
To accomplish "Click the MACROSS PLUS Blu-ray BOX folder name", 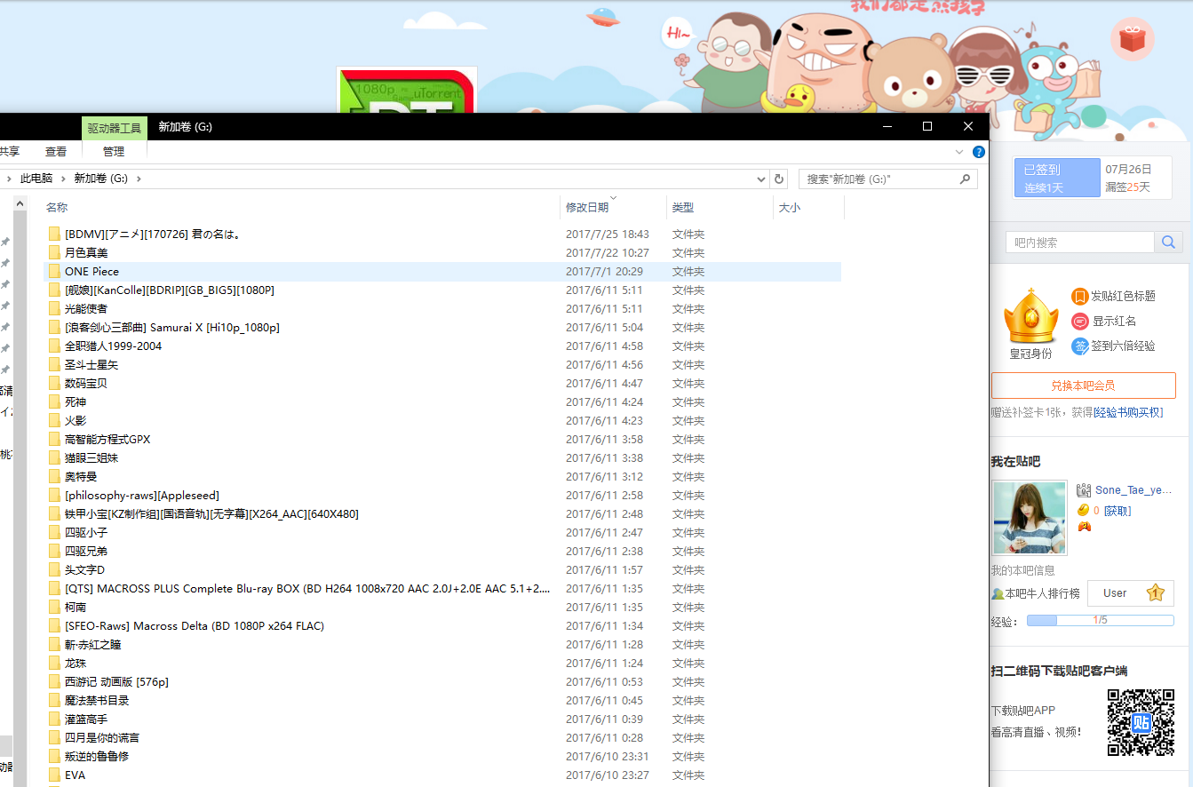I will click(x=307, y=589).
